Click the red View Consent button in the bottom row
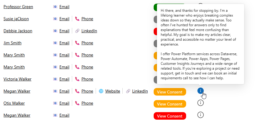 tap(170, 116)
